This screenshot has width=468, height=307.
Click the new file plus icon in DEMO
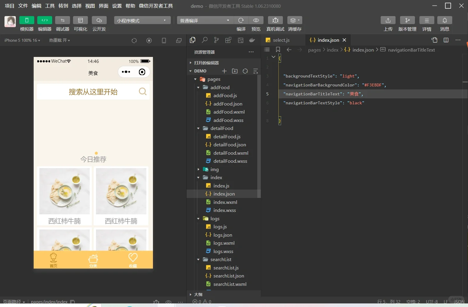[x=224, y=71]
